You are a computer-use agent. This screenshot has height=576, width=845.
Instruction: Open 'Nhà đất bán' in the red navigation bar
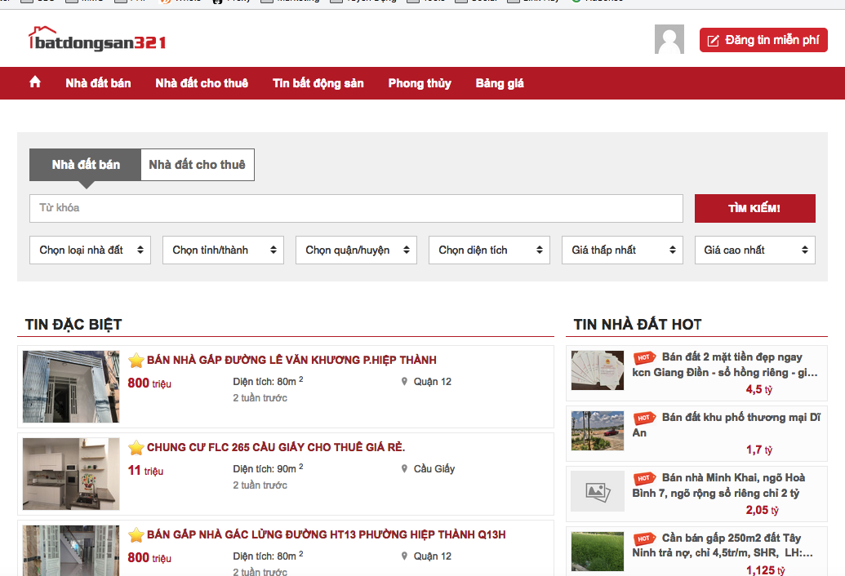pyautogui.click(x=98, y=83)
